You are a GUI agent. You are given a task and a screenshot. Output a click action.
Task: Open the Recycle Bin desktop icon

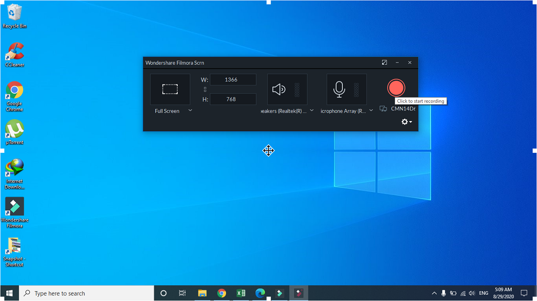coord(14,16)
